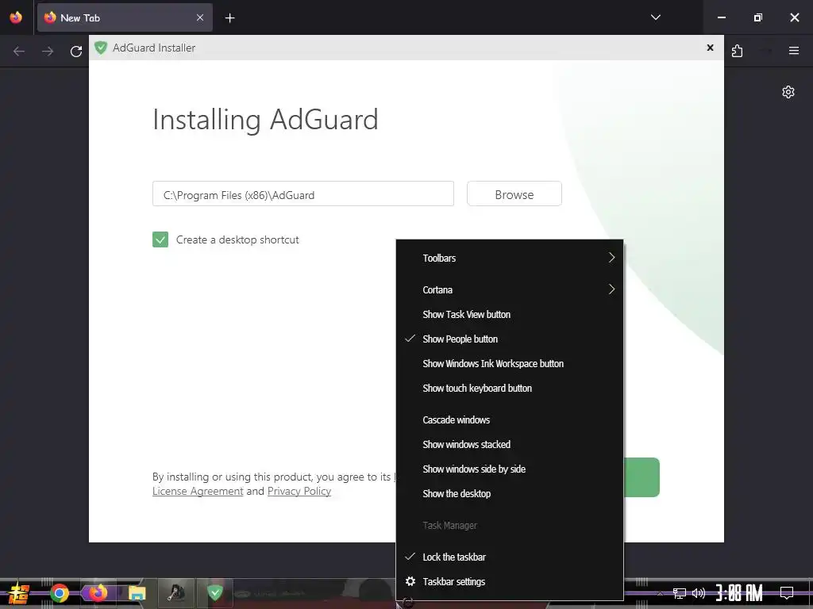
Task: Switch to Firefox on the taskbar
Action: 97,593
